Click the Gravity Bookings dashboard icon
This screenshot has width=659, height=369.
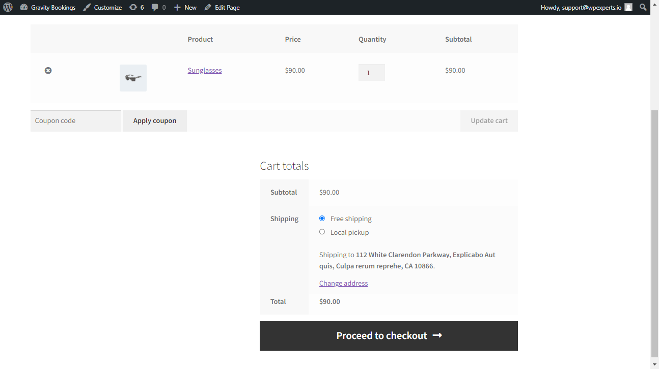(x=23, y=7)
